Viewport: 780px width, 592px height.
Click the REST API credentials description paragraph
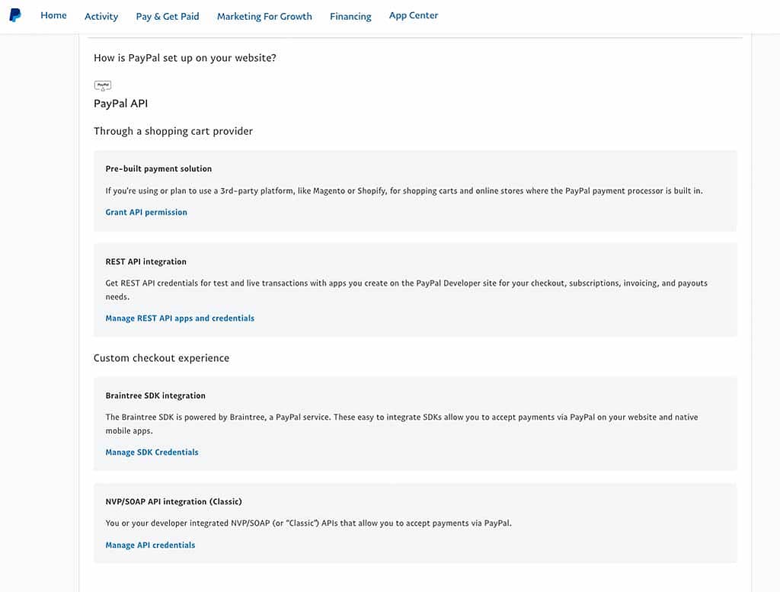pos(407,290)
